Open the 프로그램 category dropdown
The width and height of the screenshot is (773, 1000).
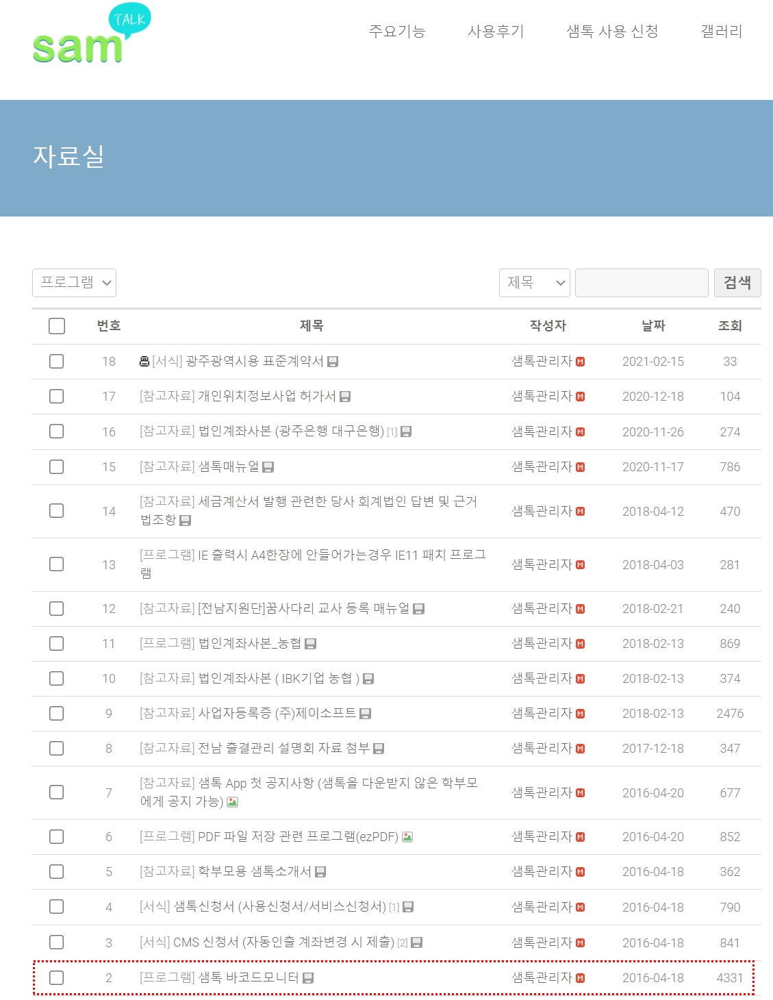(x=74, y=283)
